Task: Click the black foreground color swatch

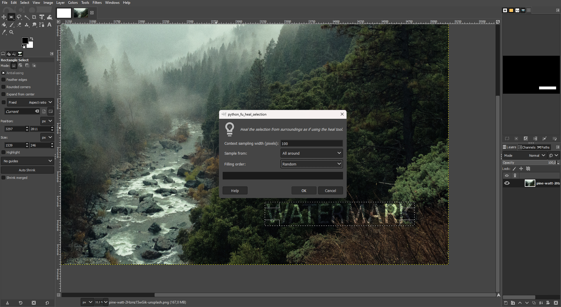Action: (25, 41)
